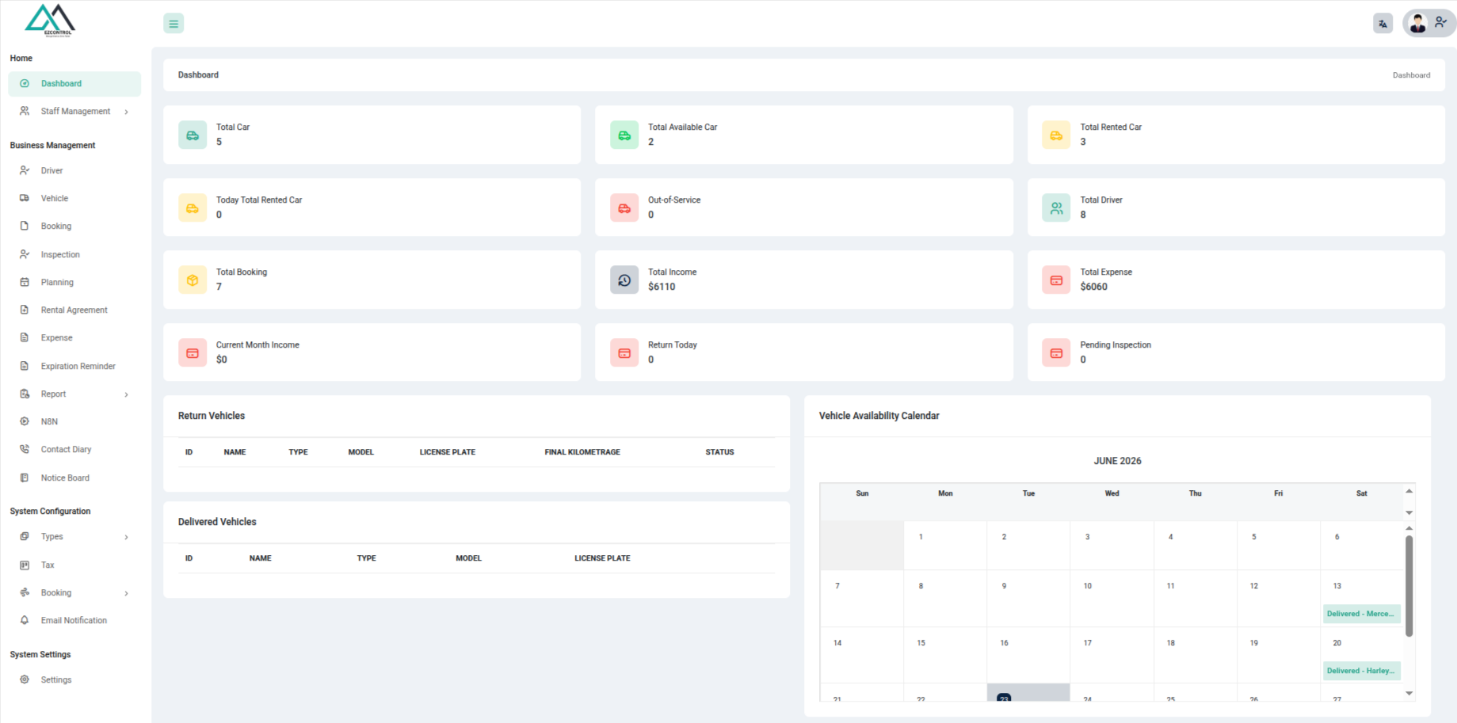Click the Out-of-Service red car icon
The width and height of the screenshot is (1457, 723).
[624, 208]
